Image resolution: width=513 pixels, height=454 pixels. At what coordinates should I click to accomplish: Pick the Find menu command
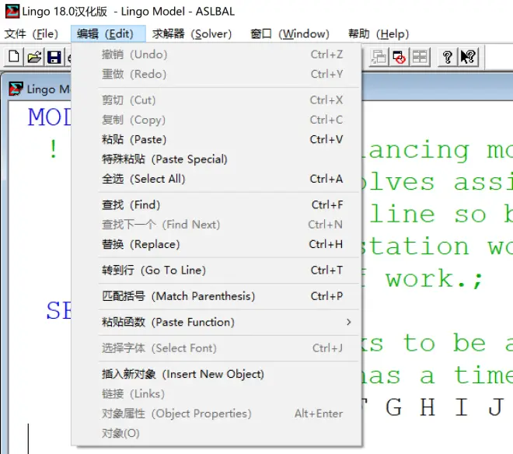pos(131,204)
